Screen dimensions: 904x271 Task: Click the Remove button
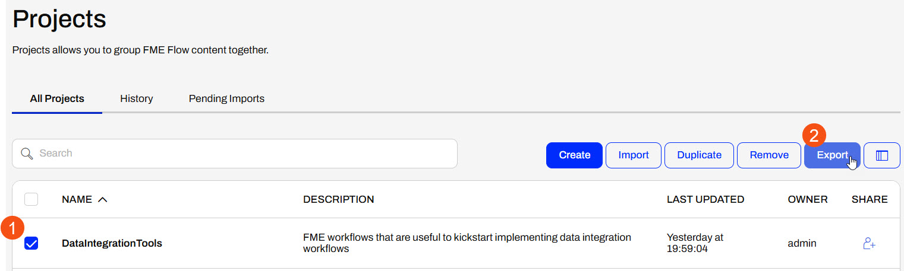point(769,155)
